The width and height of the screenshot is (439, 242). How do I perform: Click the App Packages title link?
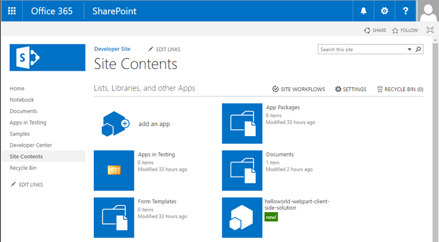[283, 108]
